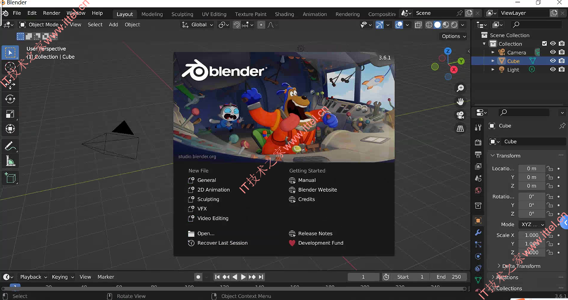Click the End frame 250 field

click(x=448, y=277)
